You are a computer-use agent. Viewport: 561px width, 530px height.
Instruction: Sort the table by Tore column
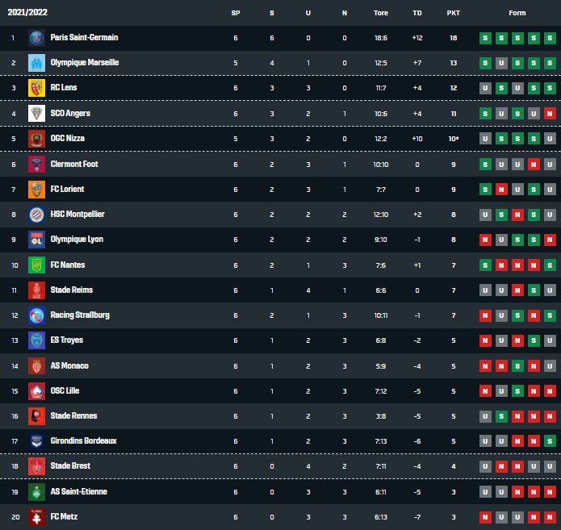click(x=381, y=13)
